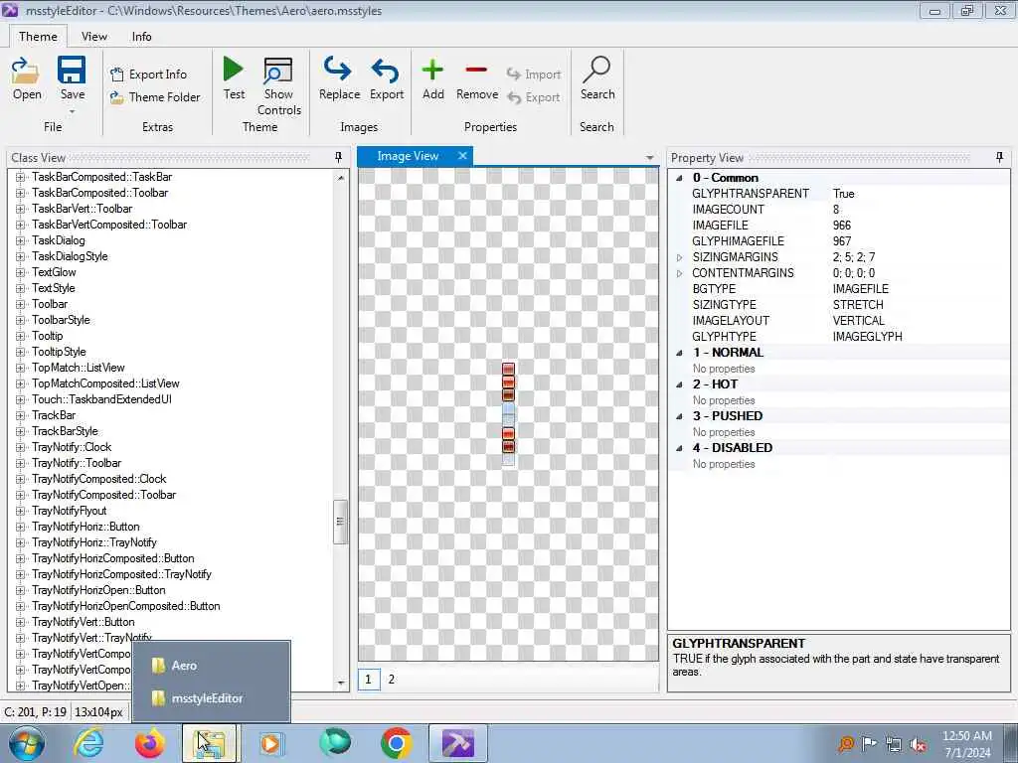1018x763 pixels.
Task: Pin toggle the Property View panel
Action: click(x=999, y=157)
